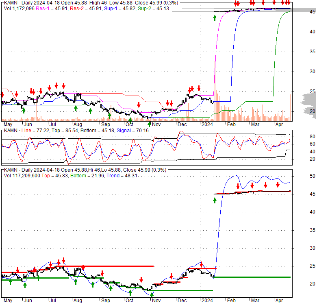317x303 pixels.
Task: Click the oscillator 'Bottom = 45.18' value
Action: [x=98, y=131]
